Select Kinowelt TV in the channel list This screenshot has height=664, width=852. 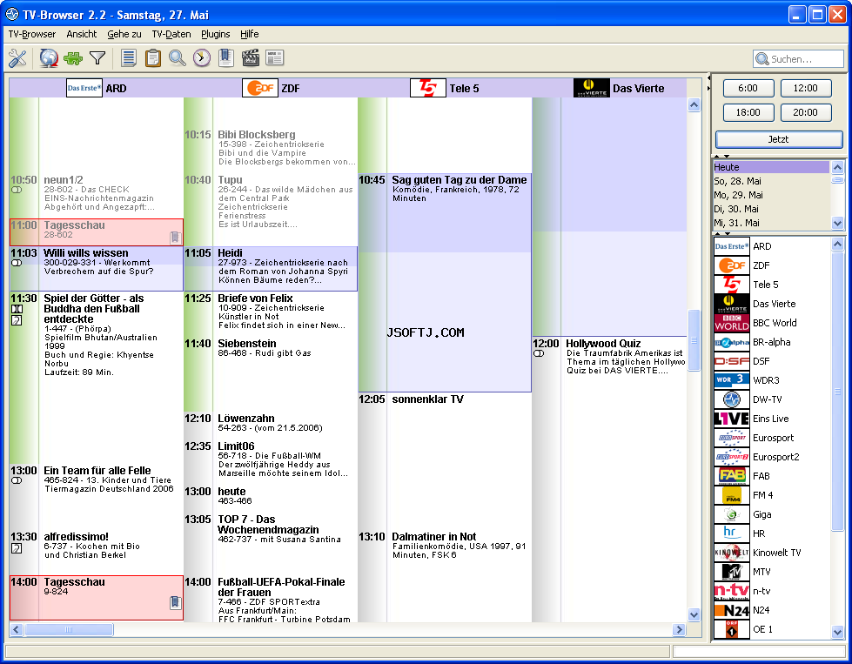coord(772,553)
